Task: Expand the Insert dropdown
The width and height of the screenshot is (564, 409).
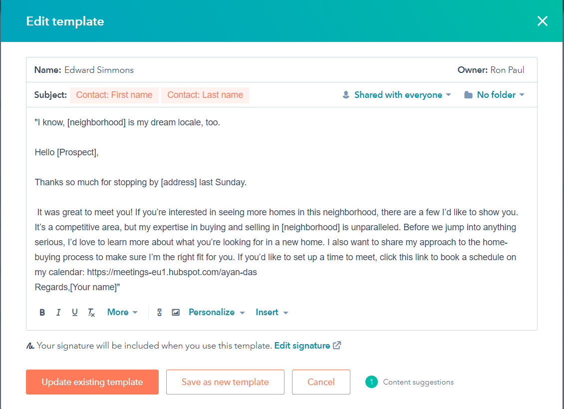Action: (272, 312)
